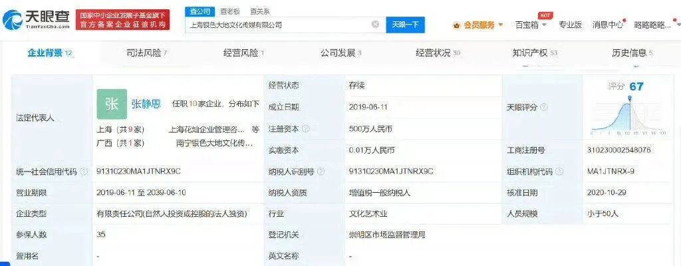The image size is (681, 266).
Task: Switch to the 经营风险 tab
Action: pyautogui.click(x=243, y=53)
